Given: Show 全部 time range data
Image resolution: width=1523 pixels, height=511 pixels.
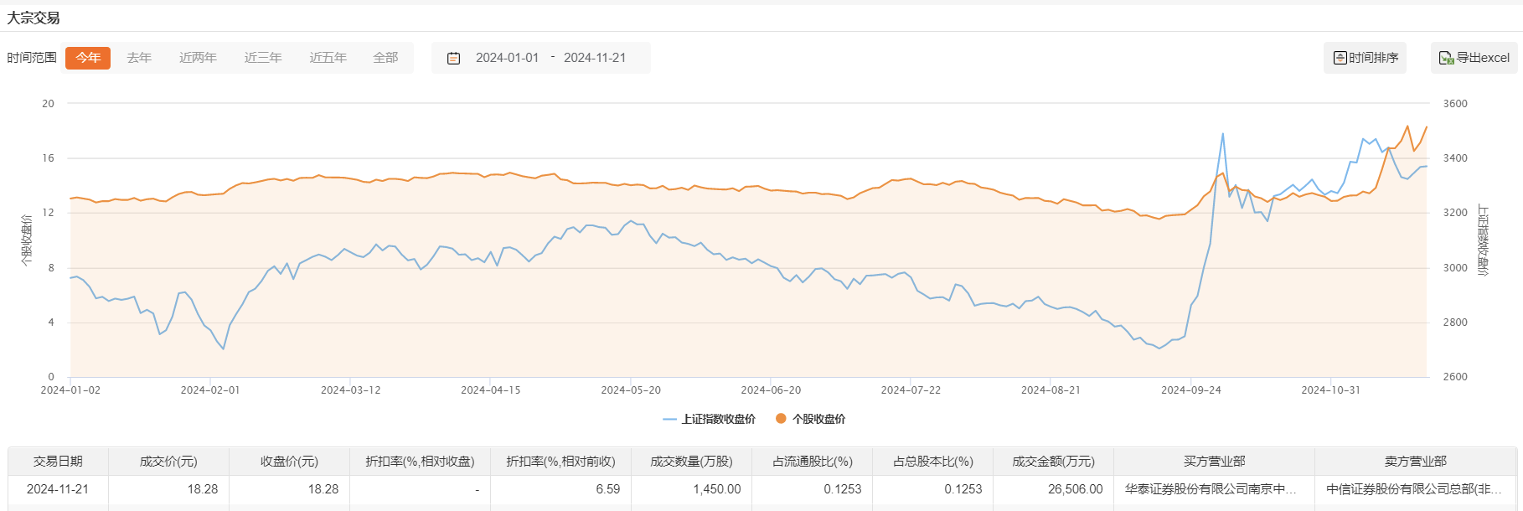Looking at the screenshot, I should point(385,58).
